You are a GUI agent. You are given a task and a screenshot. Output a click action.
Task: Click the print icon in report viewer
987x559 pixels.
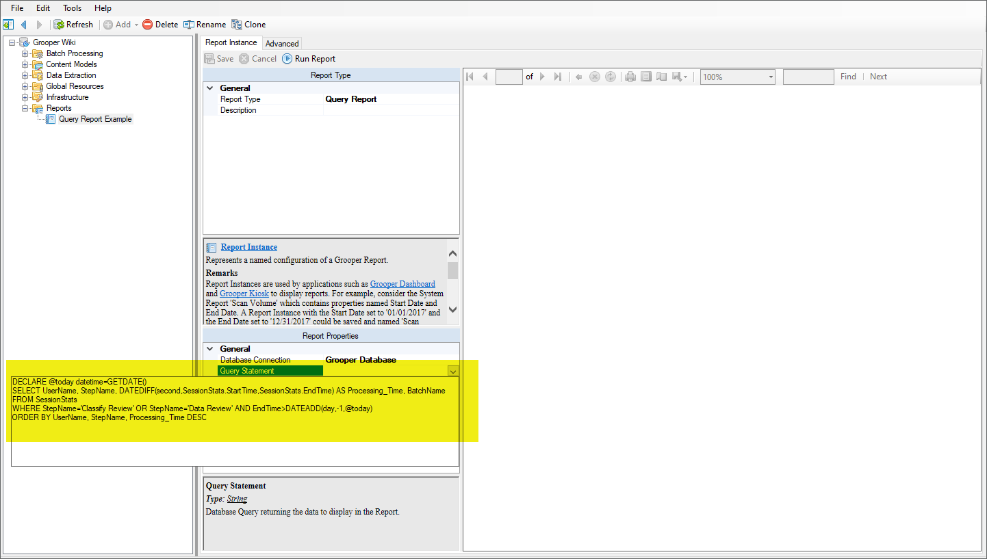[630, 77]
